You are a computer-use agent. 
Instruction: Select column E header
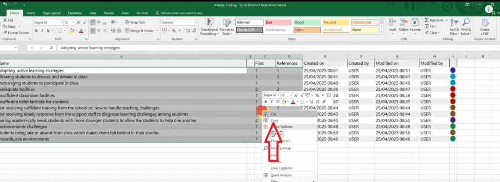(325, 56)
